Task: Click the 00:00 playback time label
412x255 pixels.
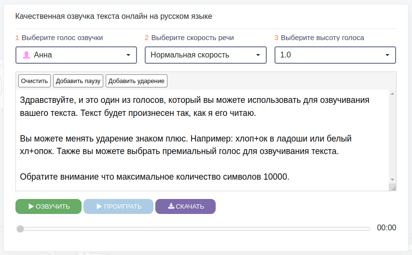Action: [386, 227]
